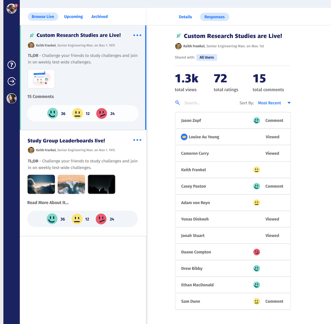Expand Read More About It on leaderboards post

(48, 203)
